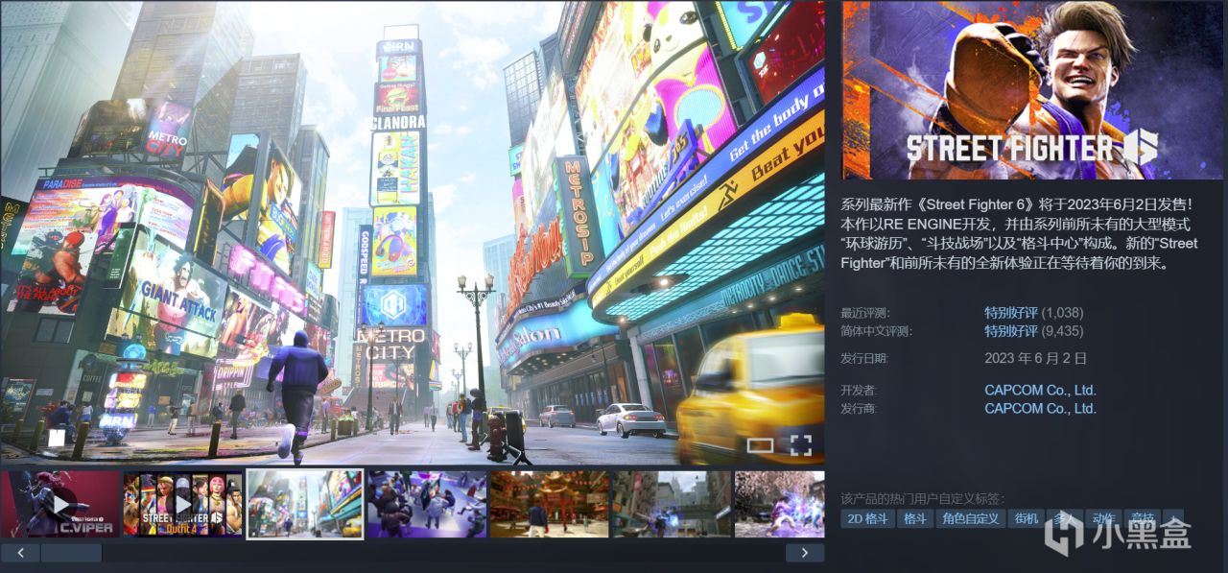Screen dimensions: 1228x573
Task: Open publisher CAPCOM Co., Ltd. link
Action: pos(1040,409)
